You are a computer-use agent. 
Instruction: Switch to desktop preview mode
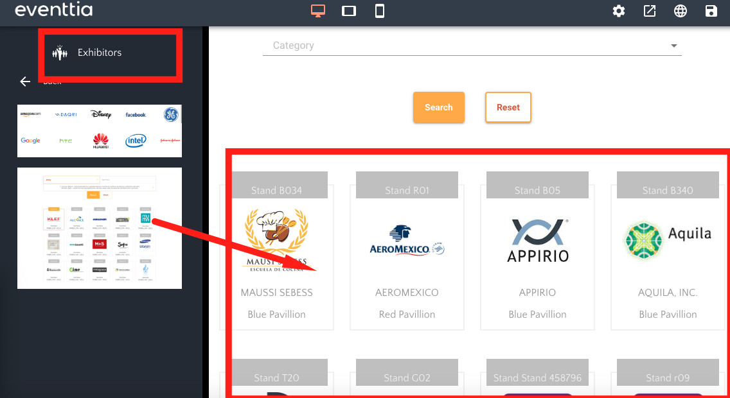tap(317, 11)
